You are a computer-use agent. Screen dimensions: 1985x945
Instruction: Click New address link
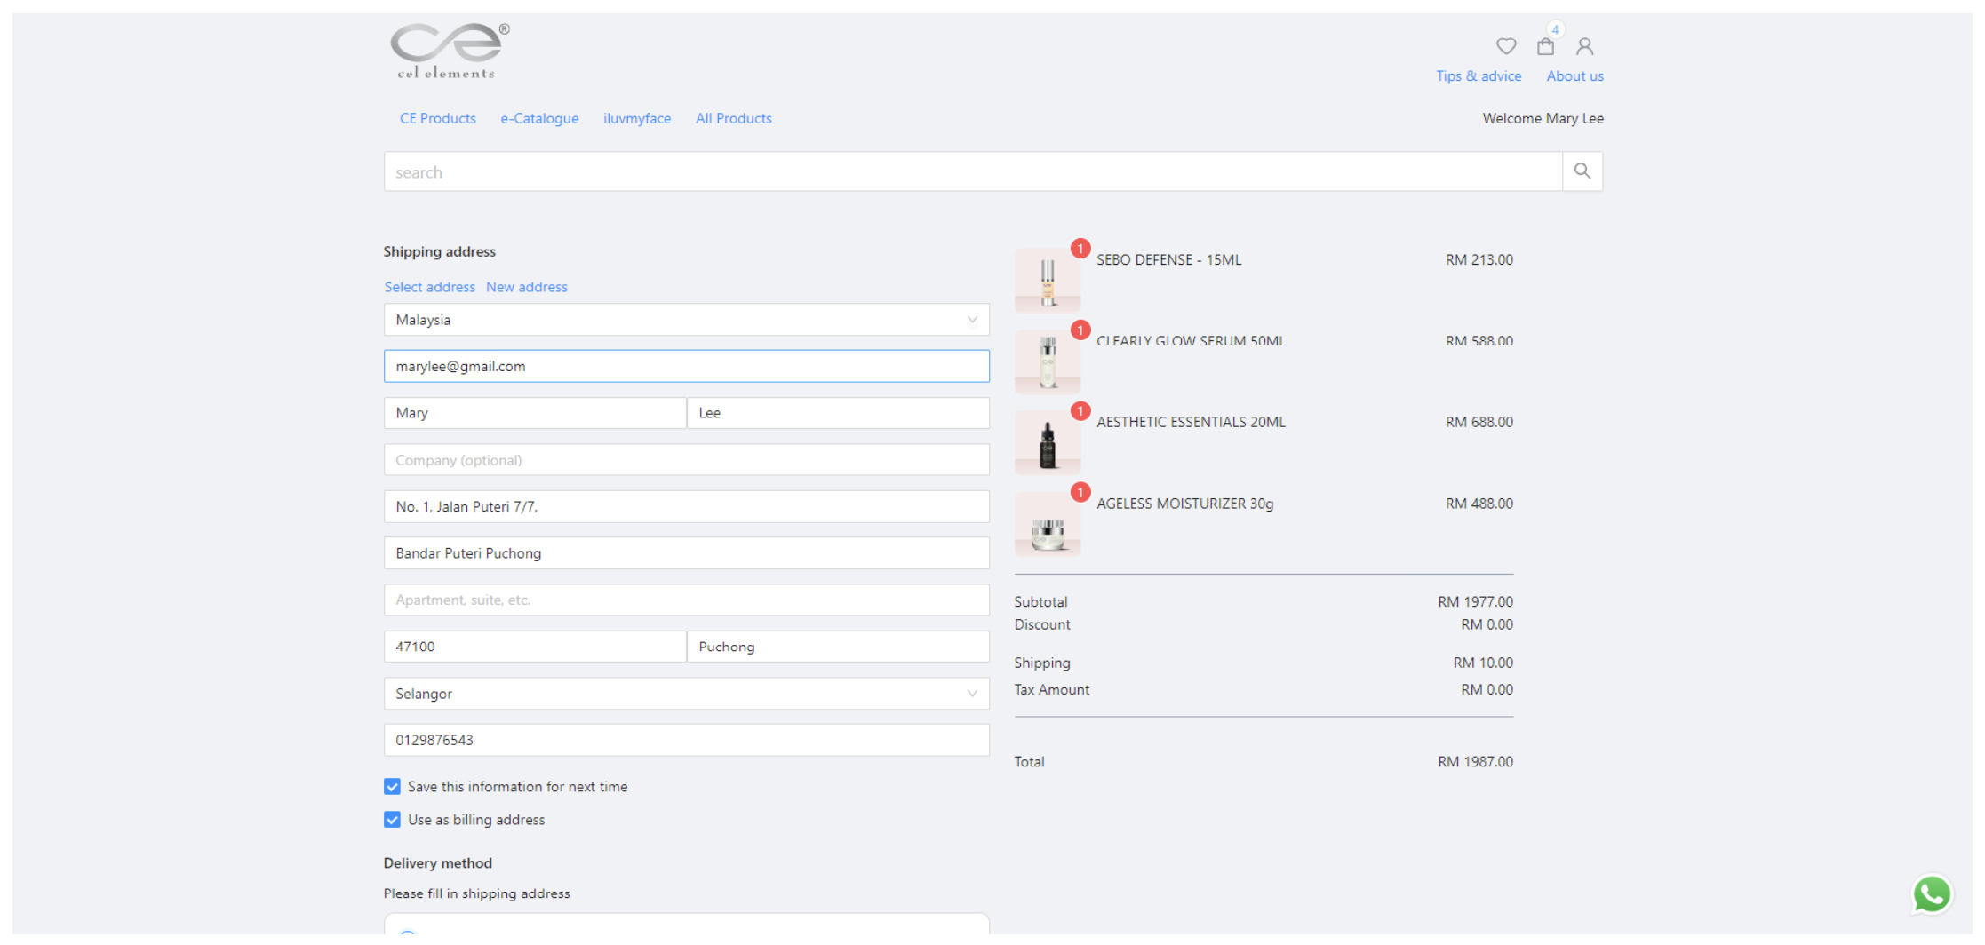click(526, 287)
